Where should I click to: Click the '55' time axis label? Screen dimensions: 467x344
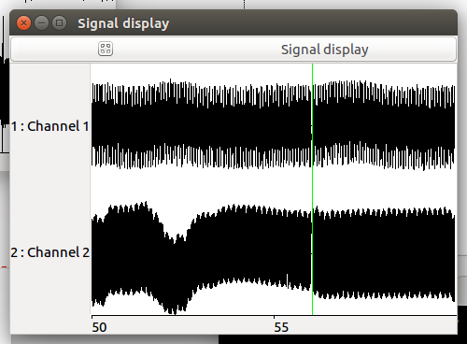[281, 327]
